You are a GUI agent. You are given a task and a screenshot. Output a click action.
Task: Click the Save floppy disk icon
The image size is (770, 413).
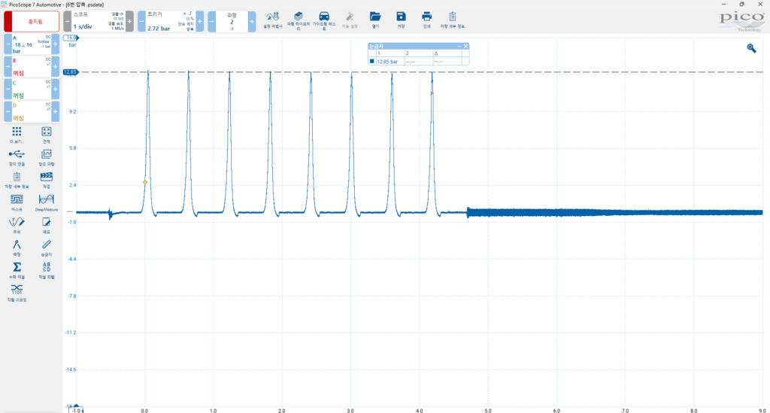click(401, 17)
